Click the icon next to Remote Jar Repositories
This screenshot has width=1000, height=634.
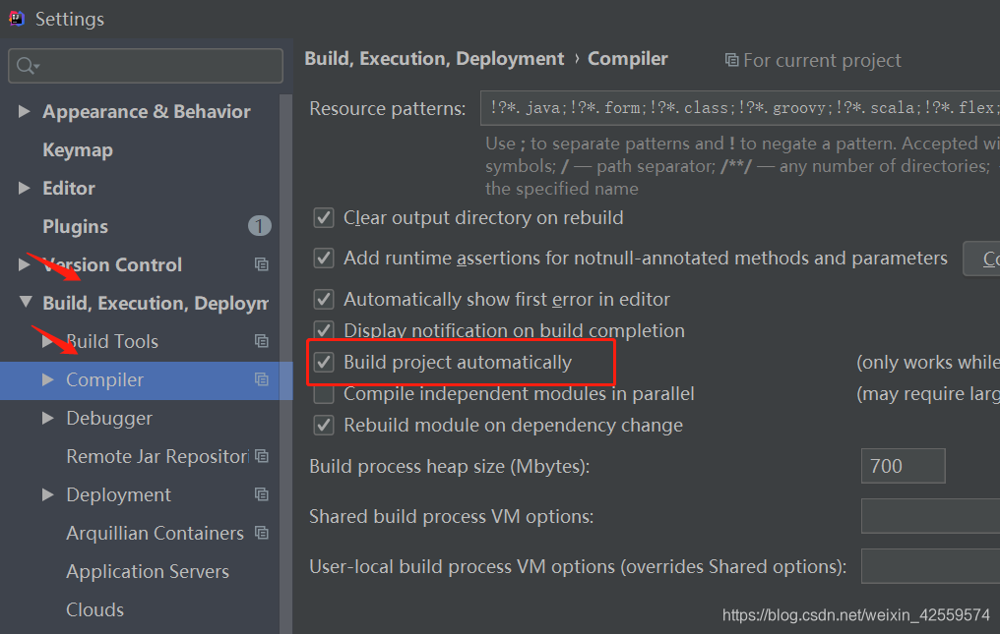(x=261, y=456)
